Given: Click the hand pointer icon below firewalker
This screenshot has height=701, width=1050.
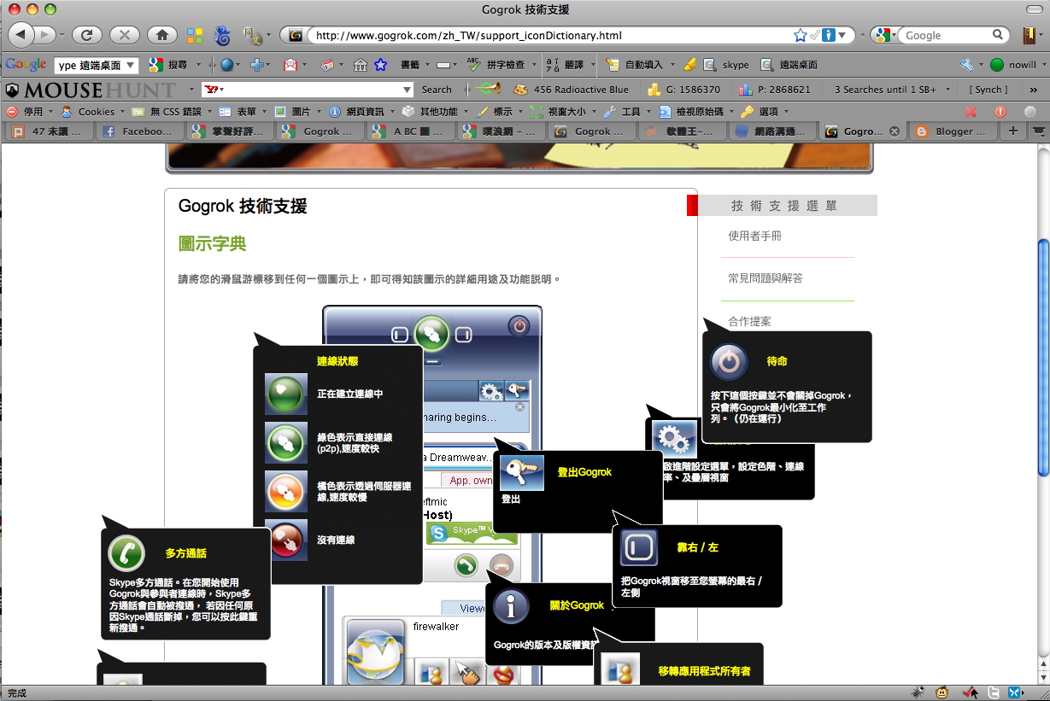Looking at the screenshot, I should (x=467, y=672).
